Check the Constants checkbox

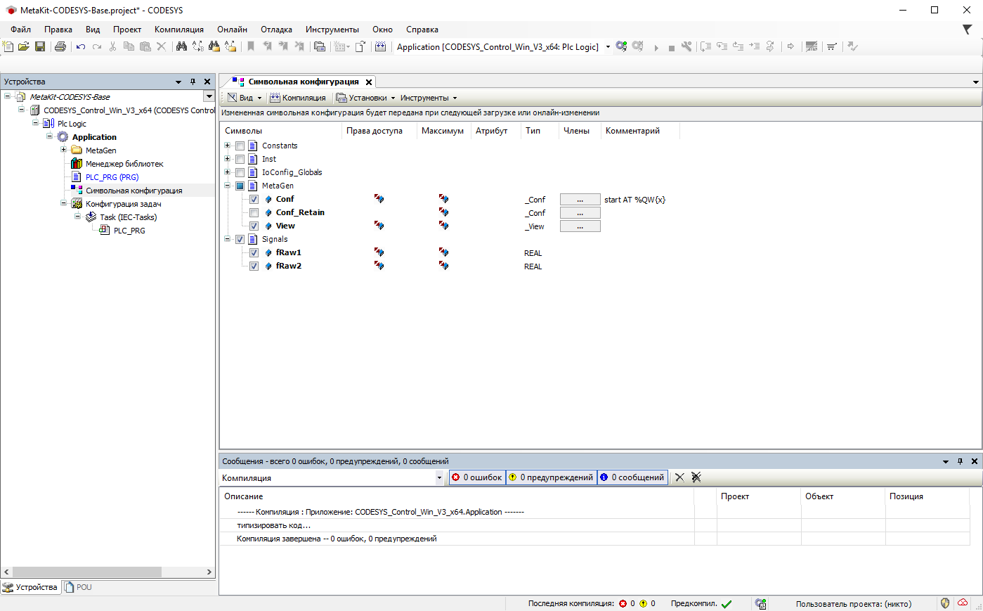[240, 146]
